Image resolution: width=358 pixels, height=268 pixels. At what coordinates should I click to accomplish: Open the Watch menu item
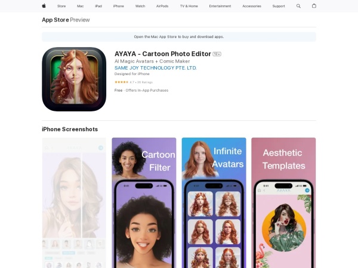pos(140,6)
